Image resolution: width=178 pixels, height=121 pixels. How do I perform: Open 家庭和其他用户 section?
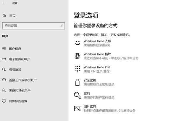click(20, 90)
